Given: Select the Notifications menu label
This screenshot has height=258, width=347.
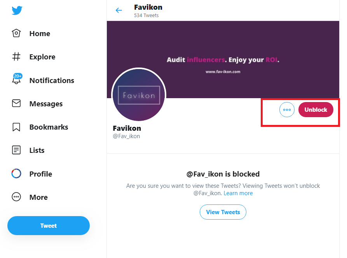Looking at the screenshot, I should tap(52, 80).
